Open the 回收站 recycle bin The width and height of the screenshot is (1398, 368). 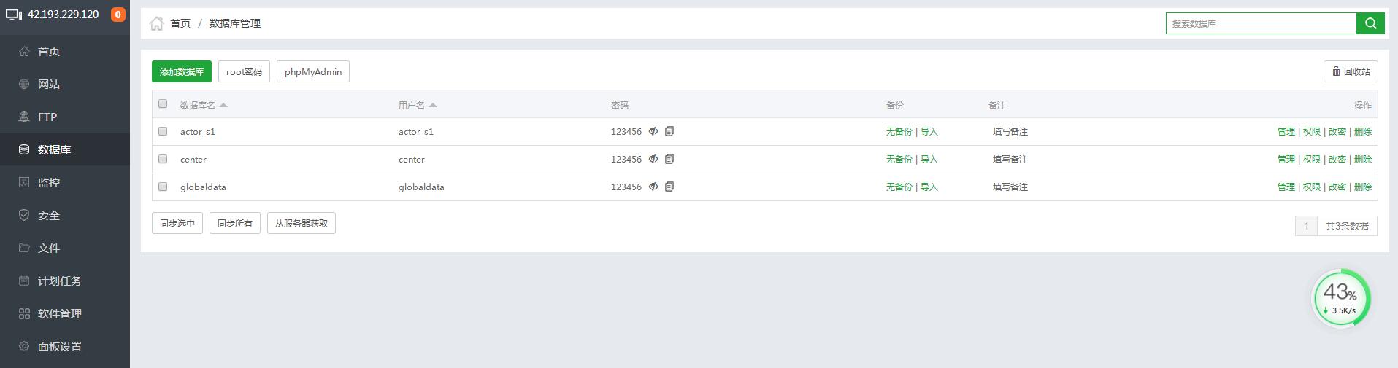(x=1351, y=71)
